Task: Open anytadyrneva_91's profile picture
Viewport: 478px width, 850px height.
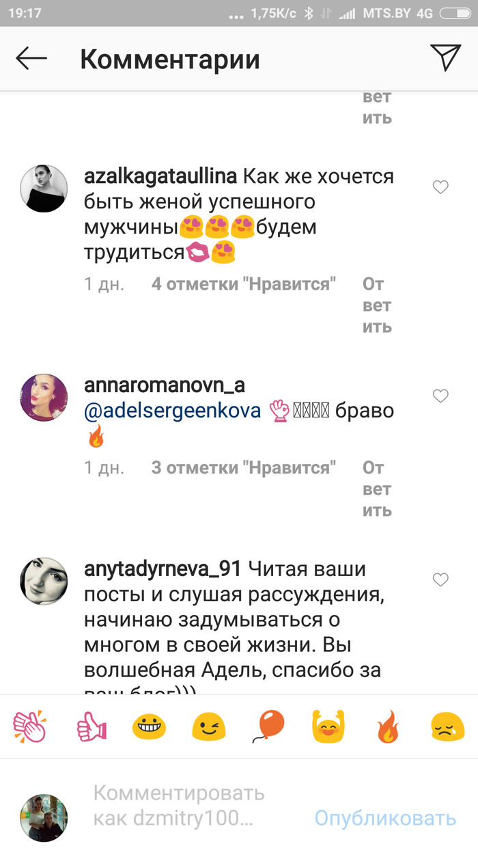Action: [44, 581]
